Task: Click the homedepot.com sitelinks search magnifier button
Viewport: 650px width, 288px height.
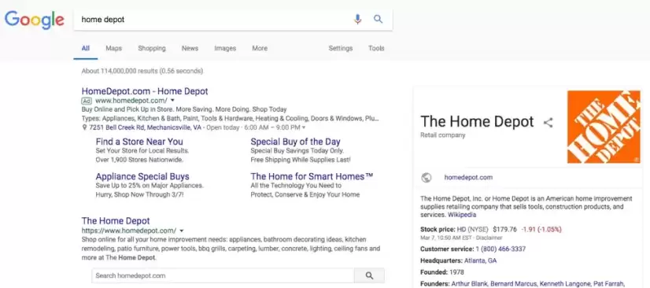Action: pos(369,275)
